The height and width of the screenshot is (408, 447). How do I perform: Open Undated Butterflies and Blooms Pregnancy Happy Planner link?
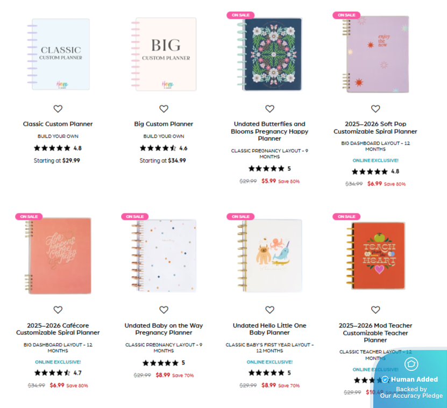[x=269, y=131]
